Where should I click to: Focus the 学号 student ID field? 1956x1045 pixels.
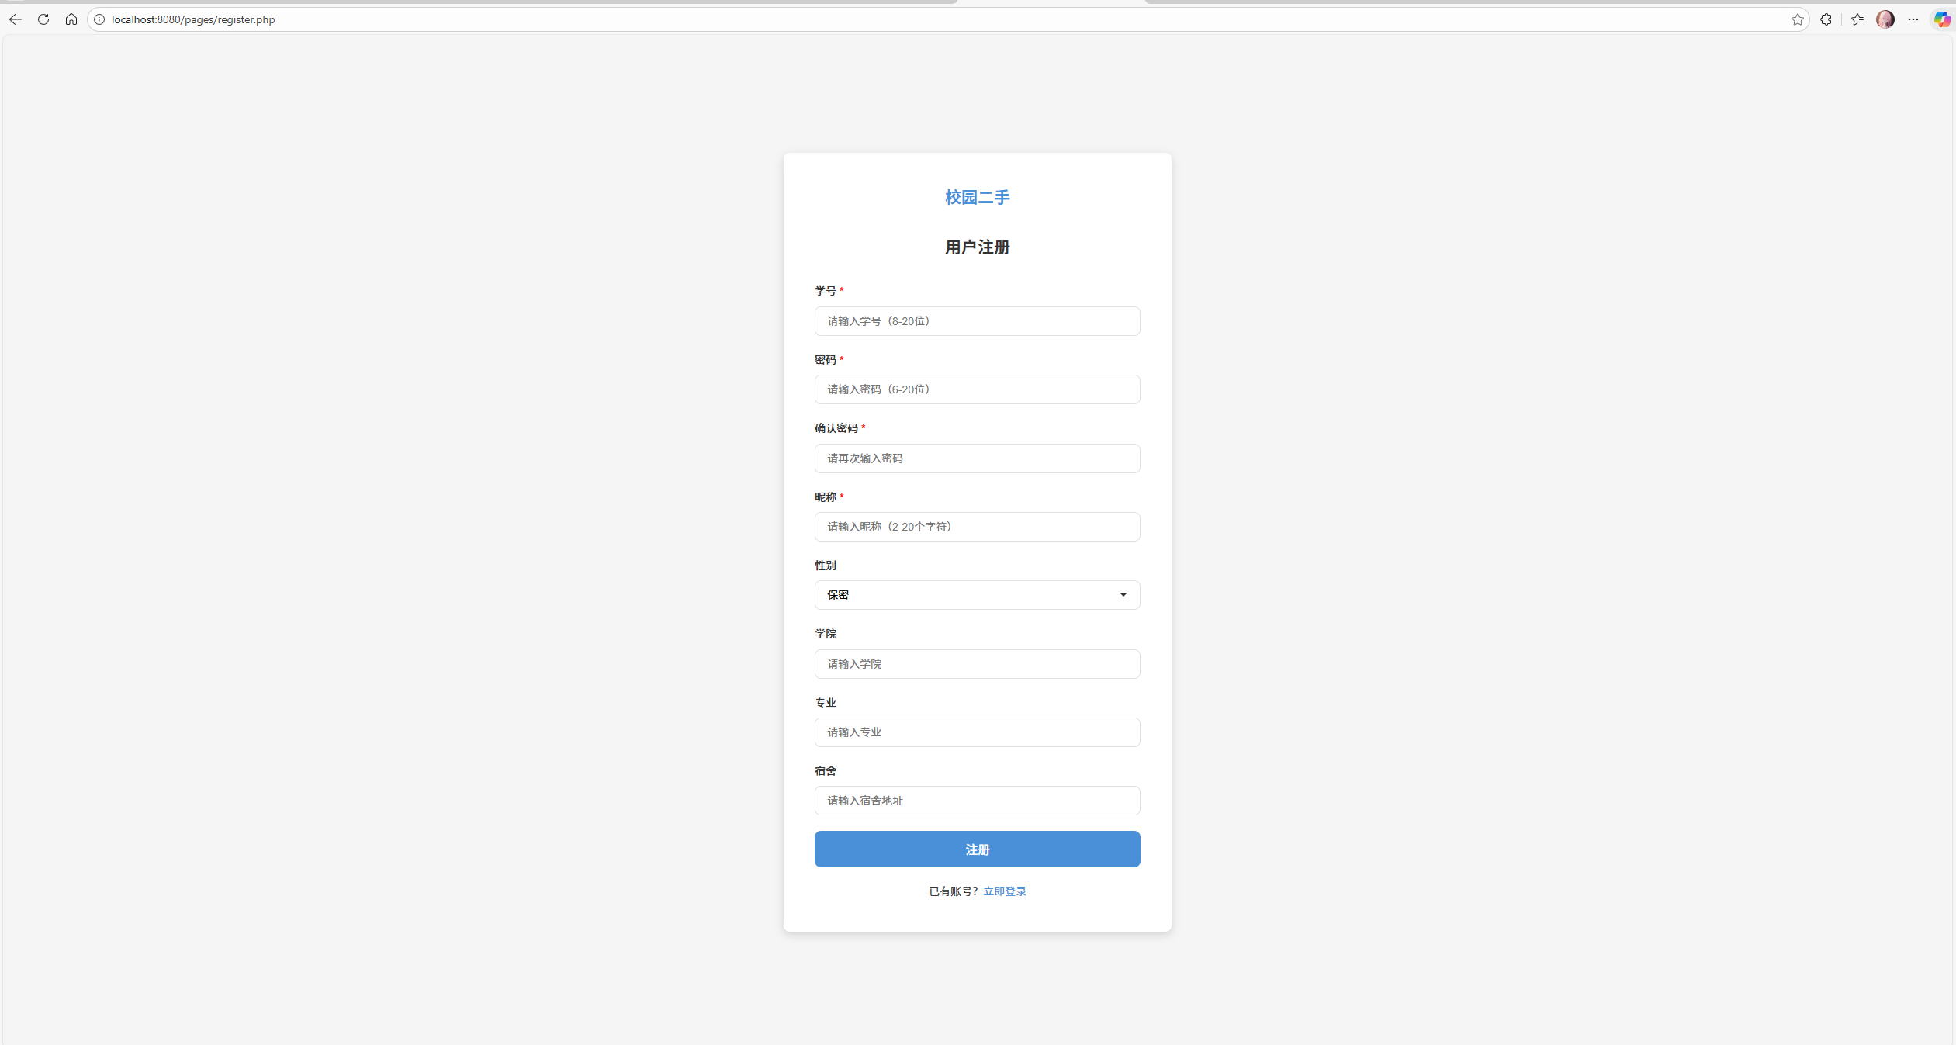[977, 320]
